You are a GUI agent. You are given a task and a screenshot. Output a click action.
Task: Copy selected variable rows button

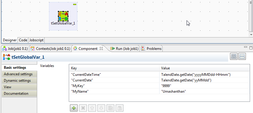click(x=110, y=108)
